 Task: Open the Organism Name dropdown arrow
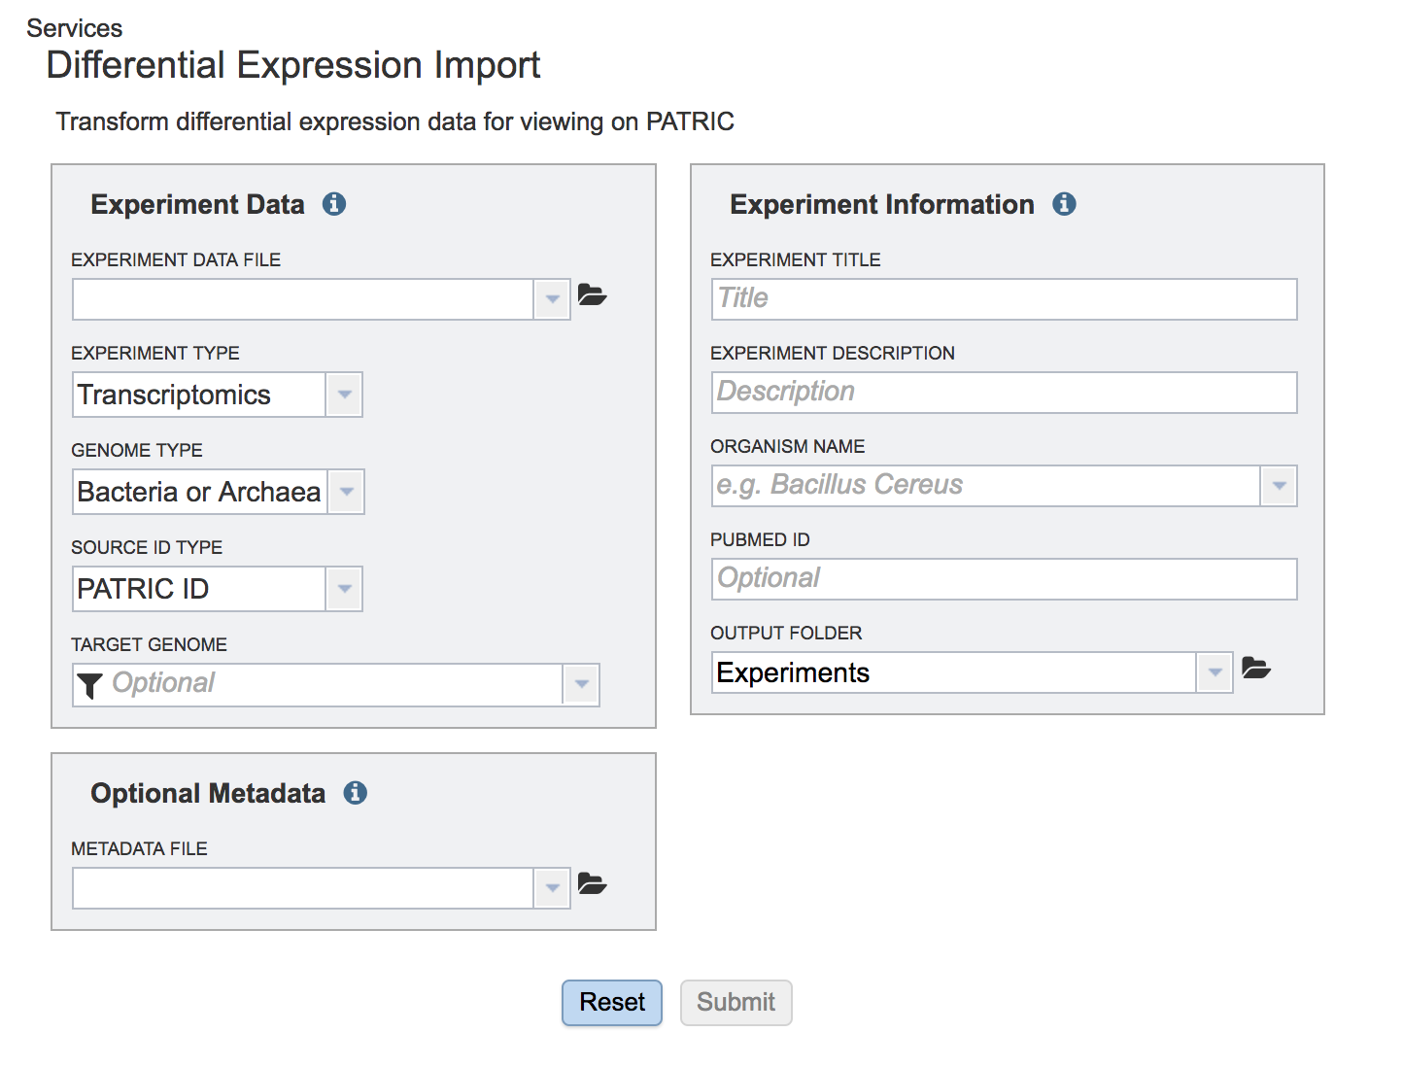(1279, 486)
